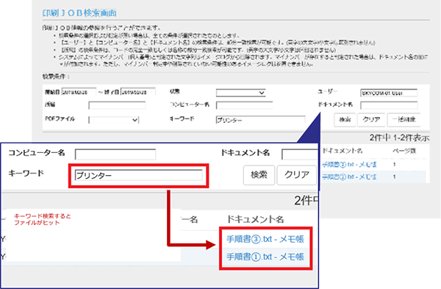Click the enlarged ドキュメント名 column header in the callout
Viewport: 441px width, 289px height.
tap(255, 219)
